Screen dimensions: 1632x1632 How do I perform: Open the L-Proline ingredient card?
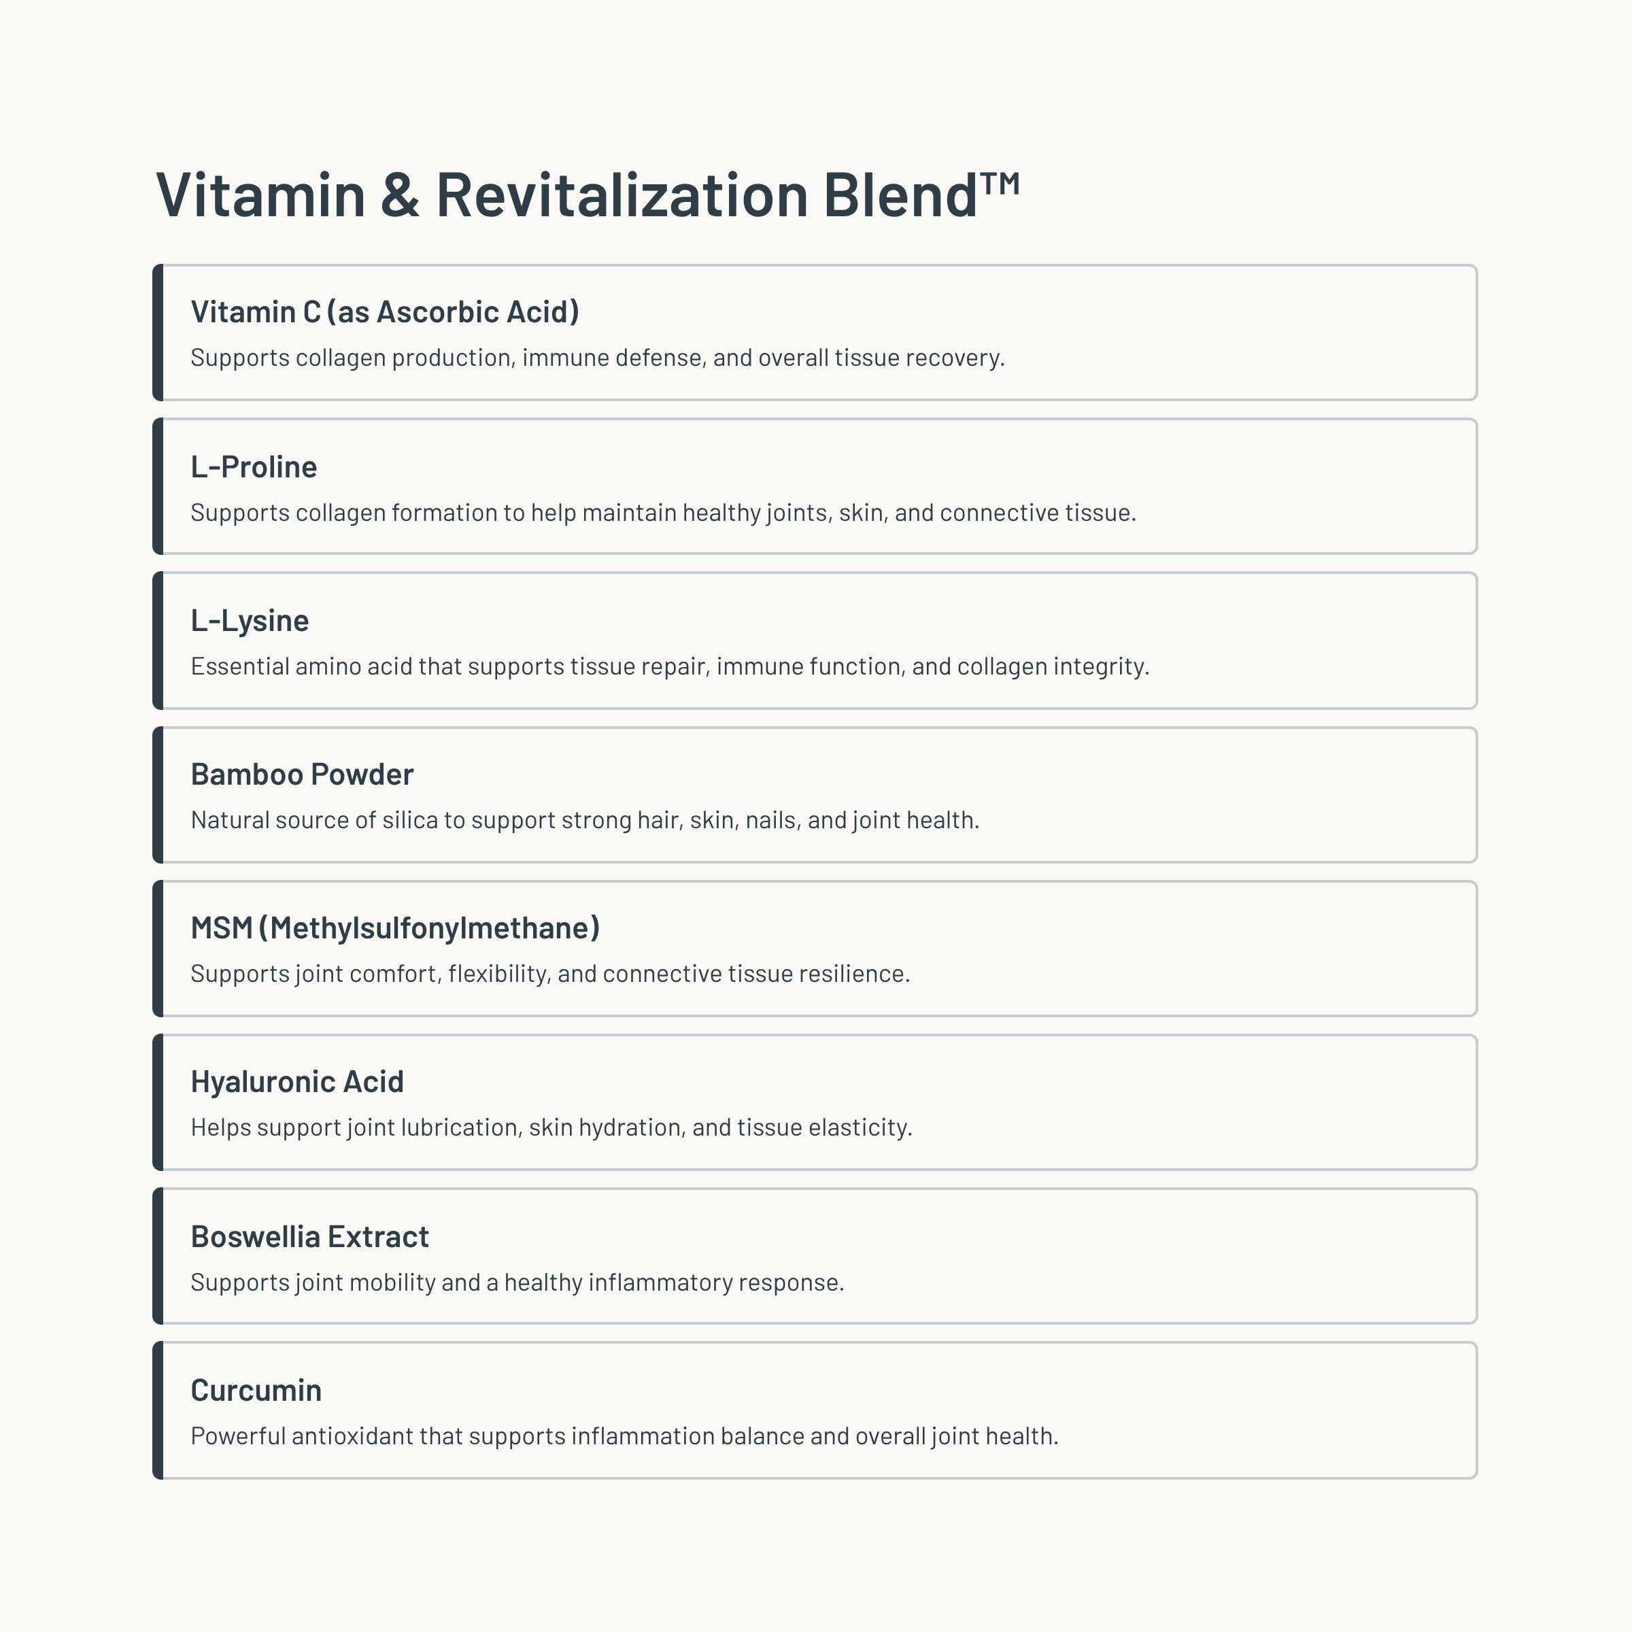815,487
